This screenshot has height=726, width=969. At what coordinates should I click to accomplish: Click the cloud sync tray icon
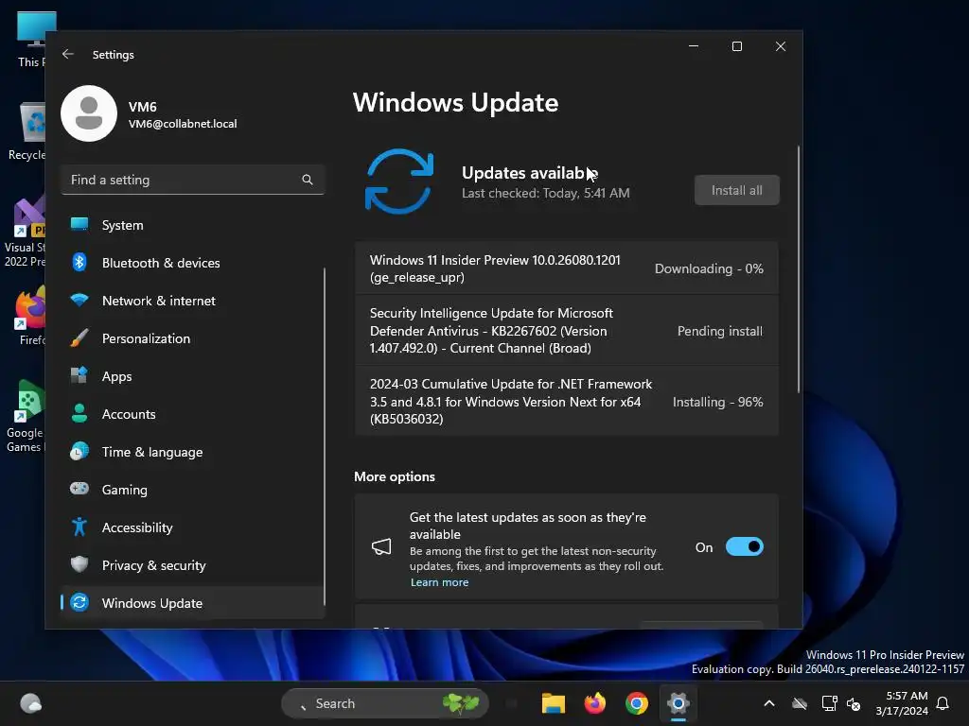[x=800, y=703]
